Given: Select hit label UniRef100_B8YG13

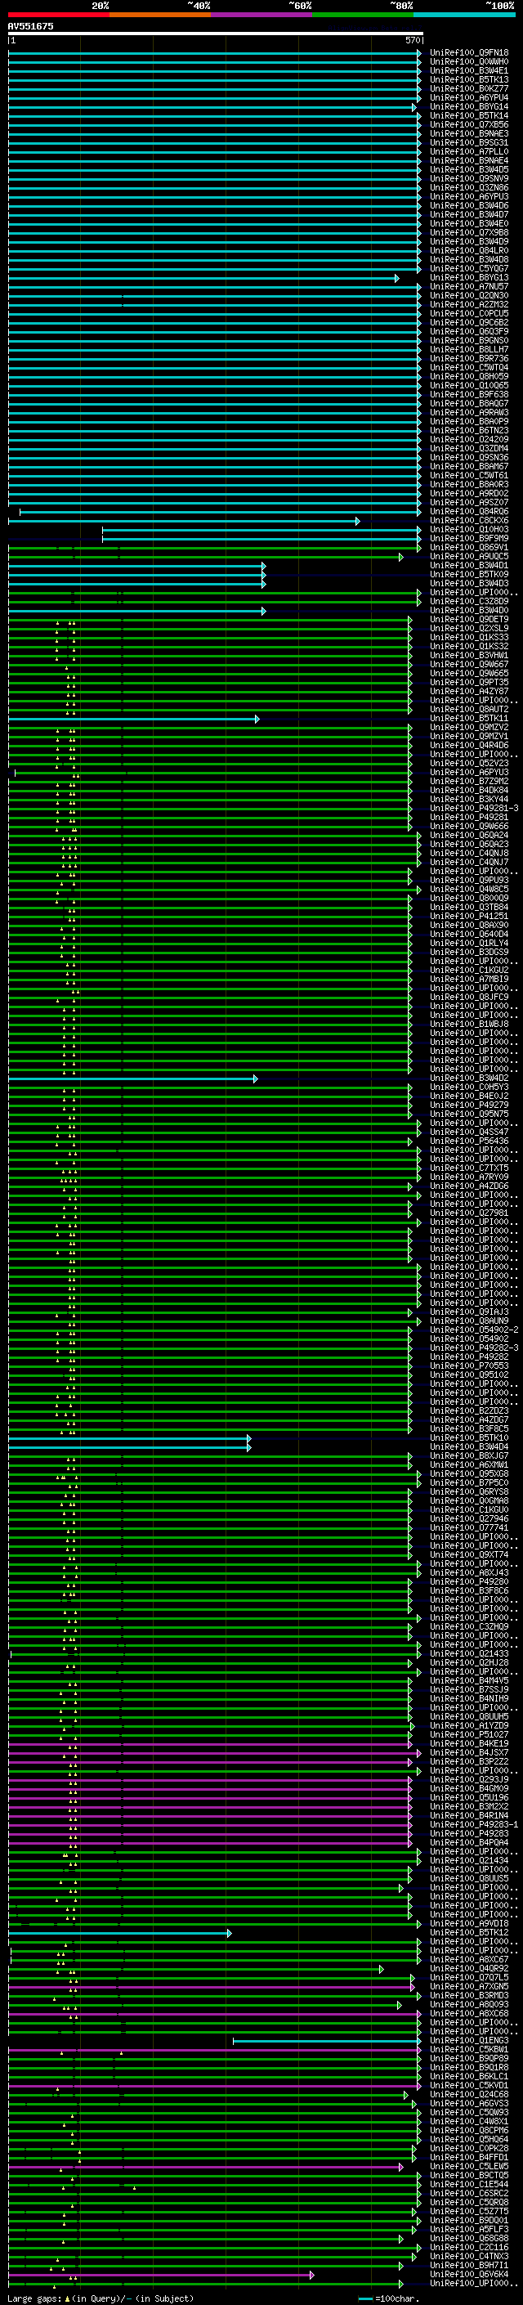Looking at the screenshot, I should coord(468,277).
